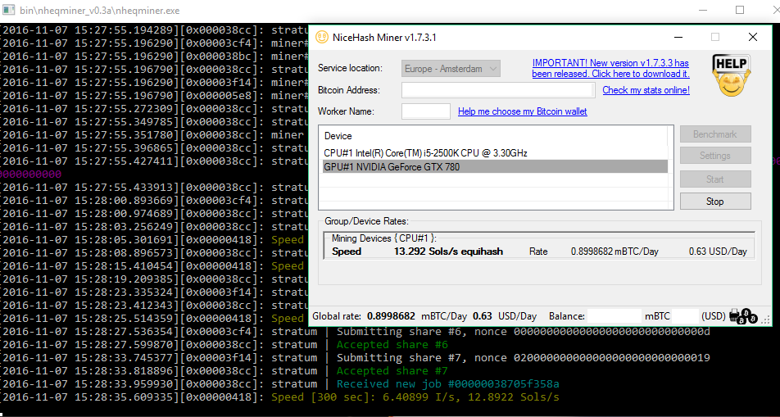Select the GPU#1 NVIDIA GeForce GTX 780 row
The height and width of the screenshot is (417, 780).
pyautogui.click(x=495, y=166)
